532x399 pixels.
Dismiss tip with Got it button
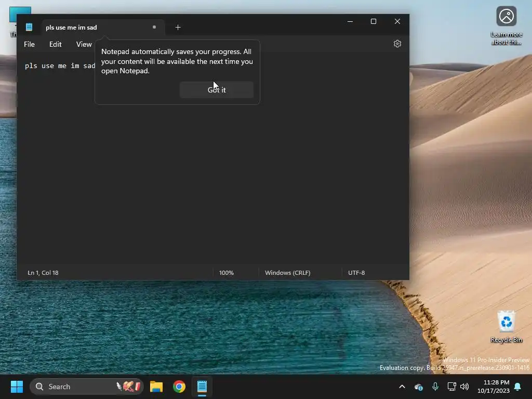pyautogui.click(x=217, y=90)
